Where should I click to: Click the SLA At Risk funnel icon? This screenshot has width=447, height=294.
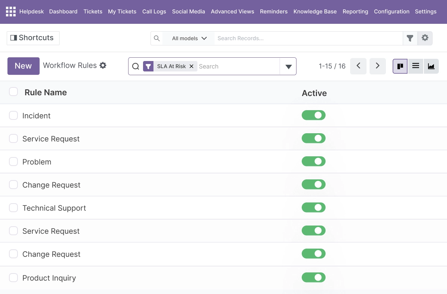click(148, 66)
